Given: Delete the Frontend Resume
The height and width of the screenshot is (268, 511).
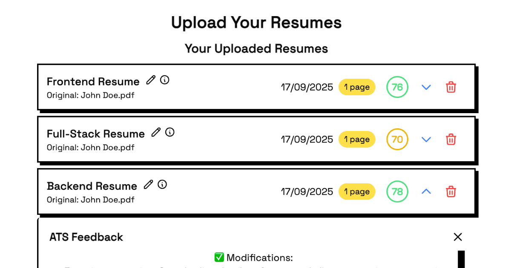Looking at the screenshot, I should [451, 87].
